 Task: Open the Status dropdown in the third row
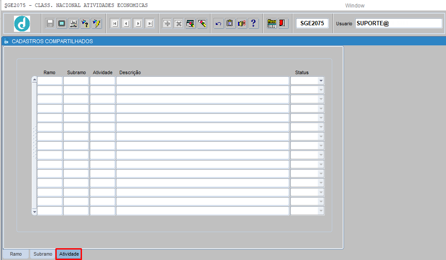321,99
